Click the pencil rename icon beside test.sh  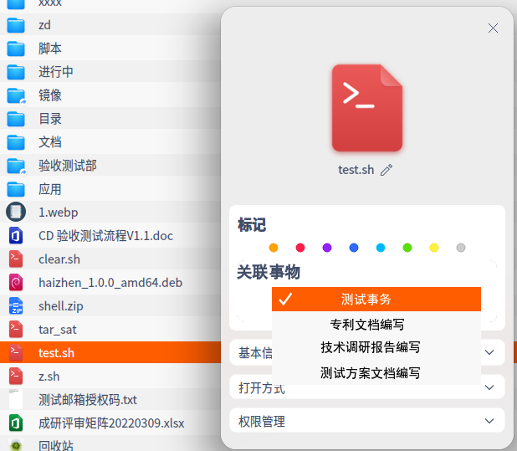(386, 170)
